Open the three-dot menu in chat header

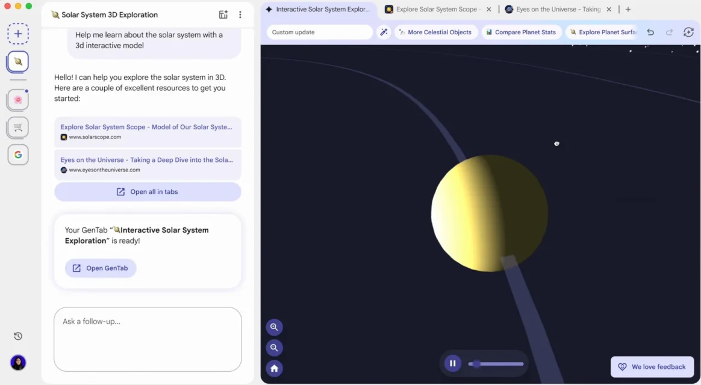(x=240, y=15)
